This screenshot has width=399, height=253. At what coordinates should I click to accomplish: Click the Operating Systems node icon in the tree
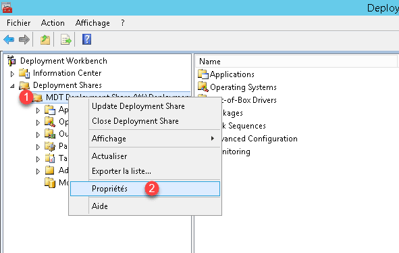coord(50,122)
